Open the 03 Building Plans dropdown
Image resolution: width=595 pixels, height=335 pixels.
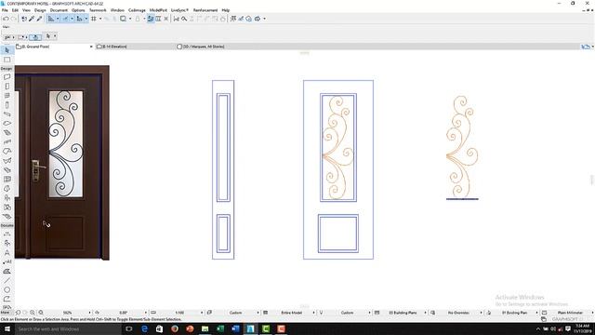[425, 313]
